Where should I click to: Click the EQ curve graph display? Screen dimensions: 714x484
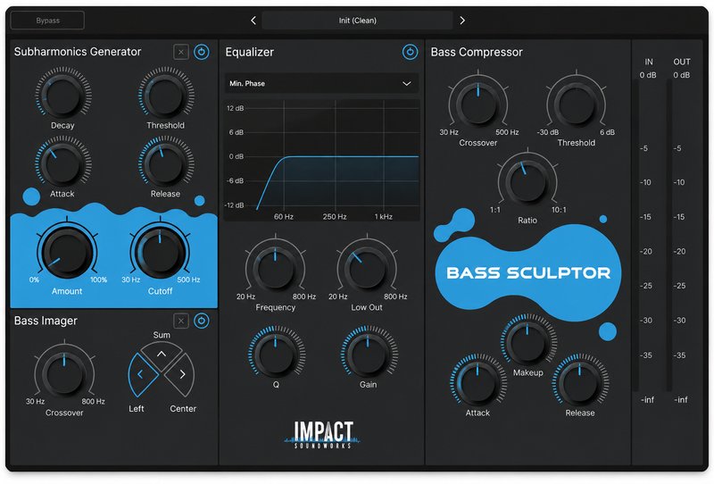tap(321, 160)
